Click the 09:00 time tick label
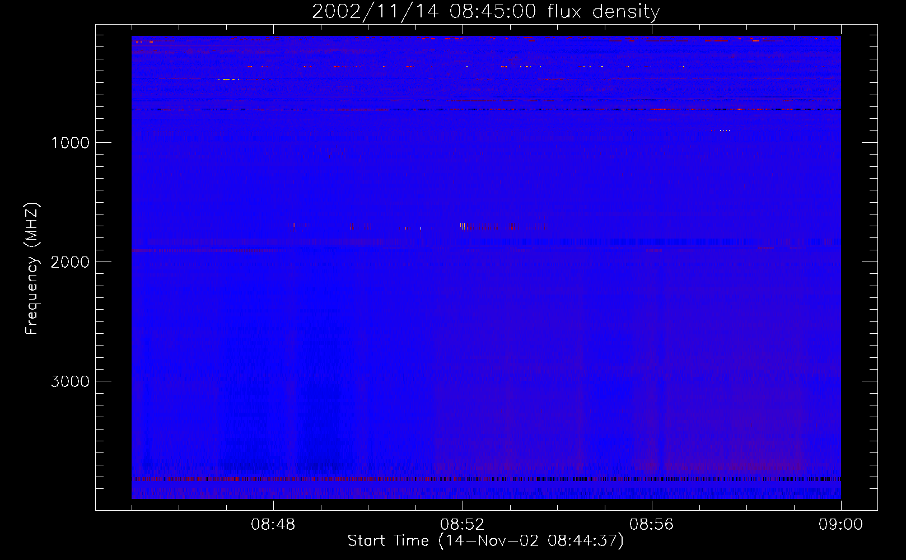Viewport: 906px width, 560px height. (840, 525)
